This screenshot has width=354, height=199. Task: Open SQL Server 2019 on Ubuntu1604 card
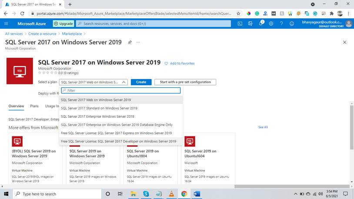coord(208,159)
